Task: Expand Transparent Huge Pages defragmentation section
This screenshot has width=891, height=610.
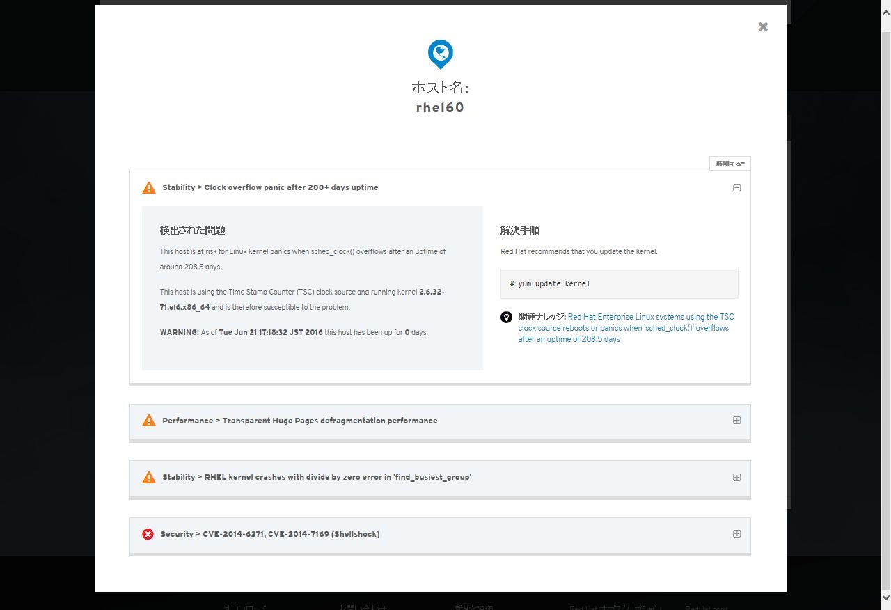Action: (x=736, y=421)
